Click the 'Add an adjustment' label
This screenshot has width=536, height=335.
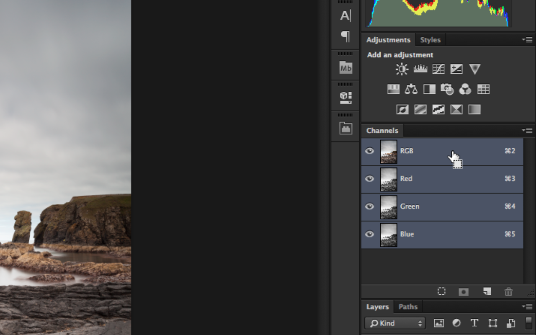400,55
